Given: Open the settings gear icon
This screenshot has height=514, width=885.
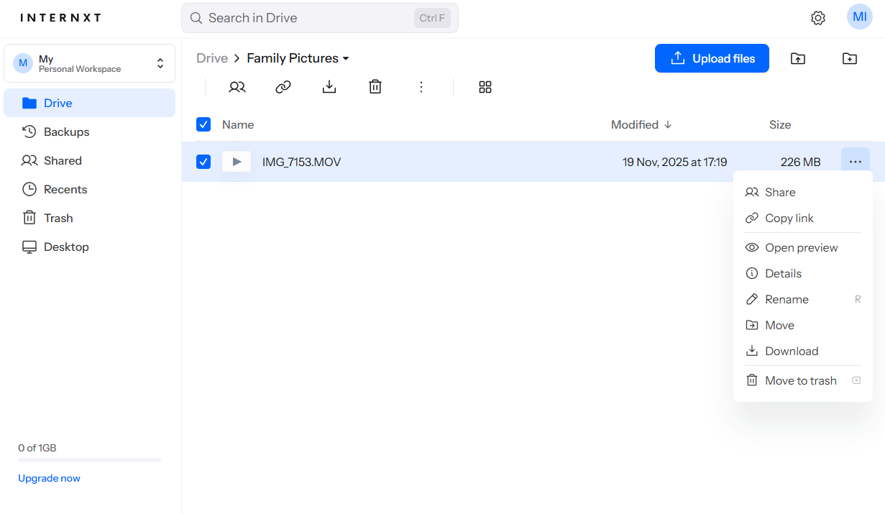Looking at the screenshot, I should pyautogui.click(x=817, y=17).
